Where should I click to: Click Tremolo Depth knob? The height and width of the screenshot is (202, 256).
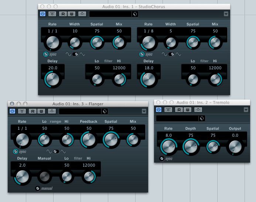(x=191, y=147)
